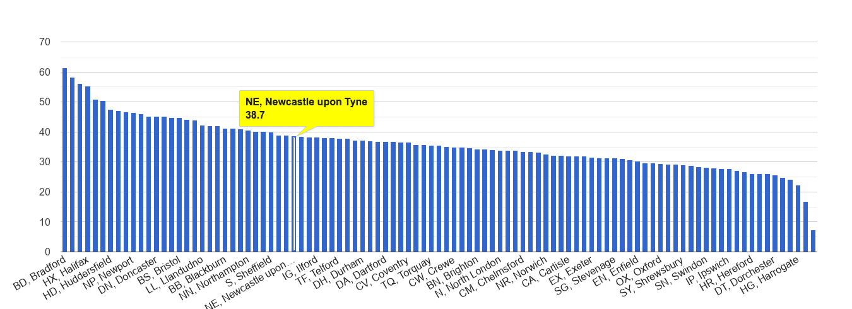Image resolution: width=852 pixels, height=309 pixels.
Task: Select the 'N, North London' axis label
Action: click(x=468, y=276)
